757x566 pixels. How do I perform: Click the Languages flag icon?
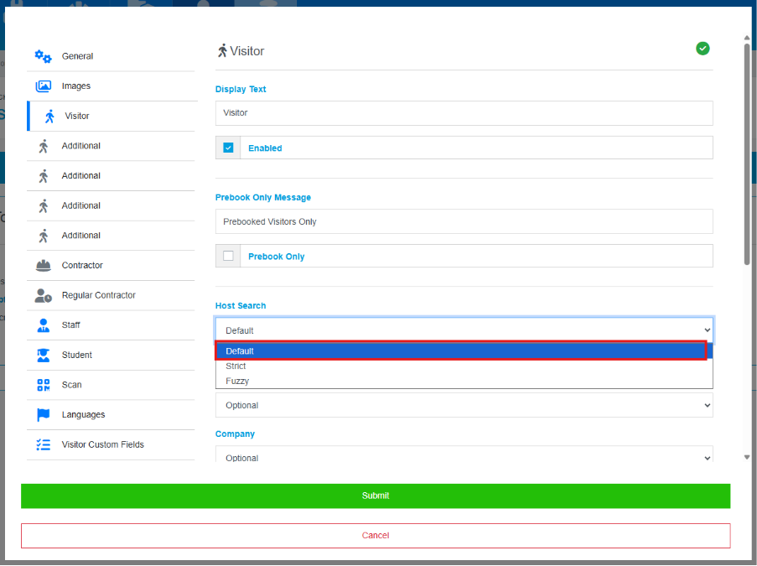43,415
